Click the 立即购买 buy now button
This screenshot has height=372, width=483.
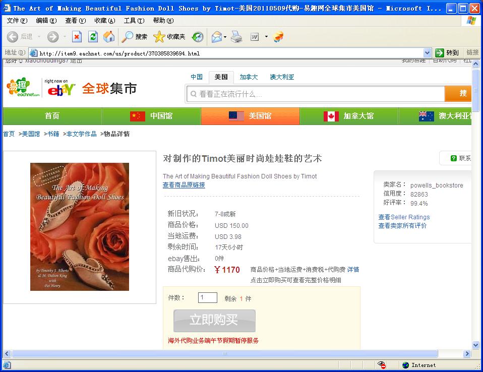[x=214, y=321]
